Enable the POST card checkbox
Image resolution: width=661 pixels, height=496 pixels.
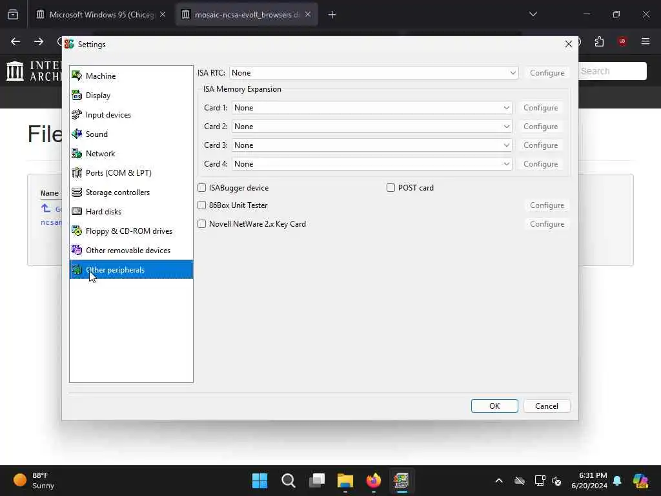(x=391, y=188)
